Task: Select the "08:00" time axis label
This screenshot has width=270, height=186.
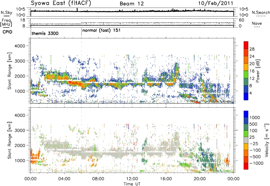Action: pos(98,179)
